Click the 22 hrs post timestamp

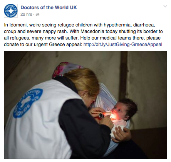26,14
